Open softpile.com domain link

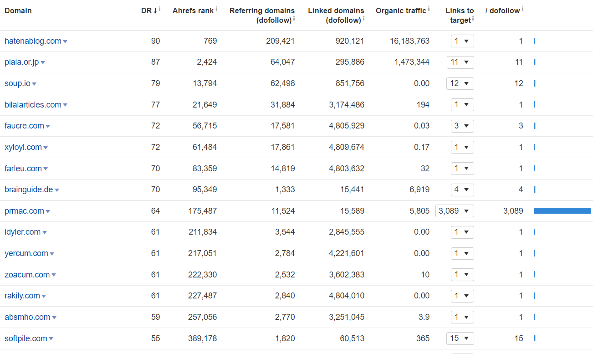tap(26, 339)
